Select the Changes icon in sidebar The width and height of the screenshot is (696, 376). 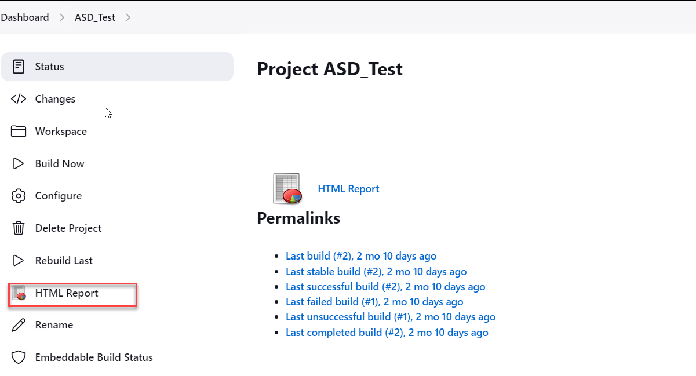18,98
